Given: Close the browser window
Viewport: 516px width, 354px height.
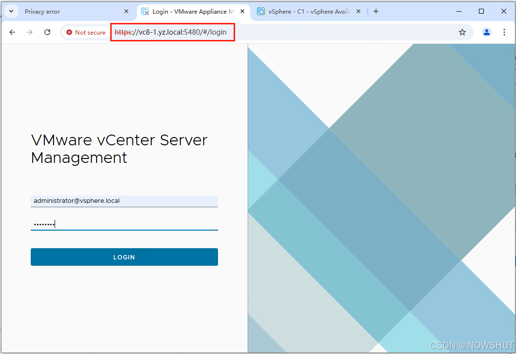Looking at the screenshot, I should click(x=503, y=12).
